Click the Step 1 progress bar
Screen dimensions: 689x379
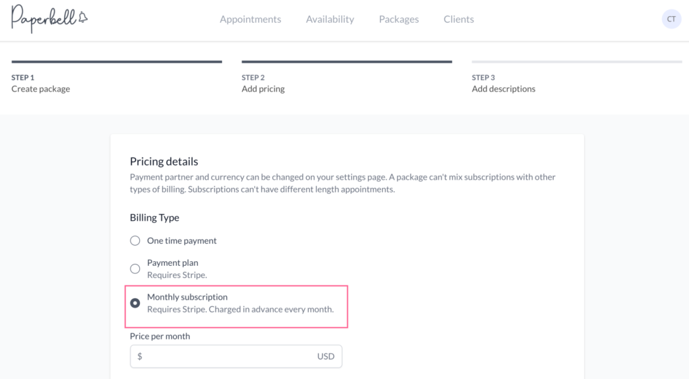pos(116,62)
